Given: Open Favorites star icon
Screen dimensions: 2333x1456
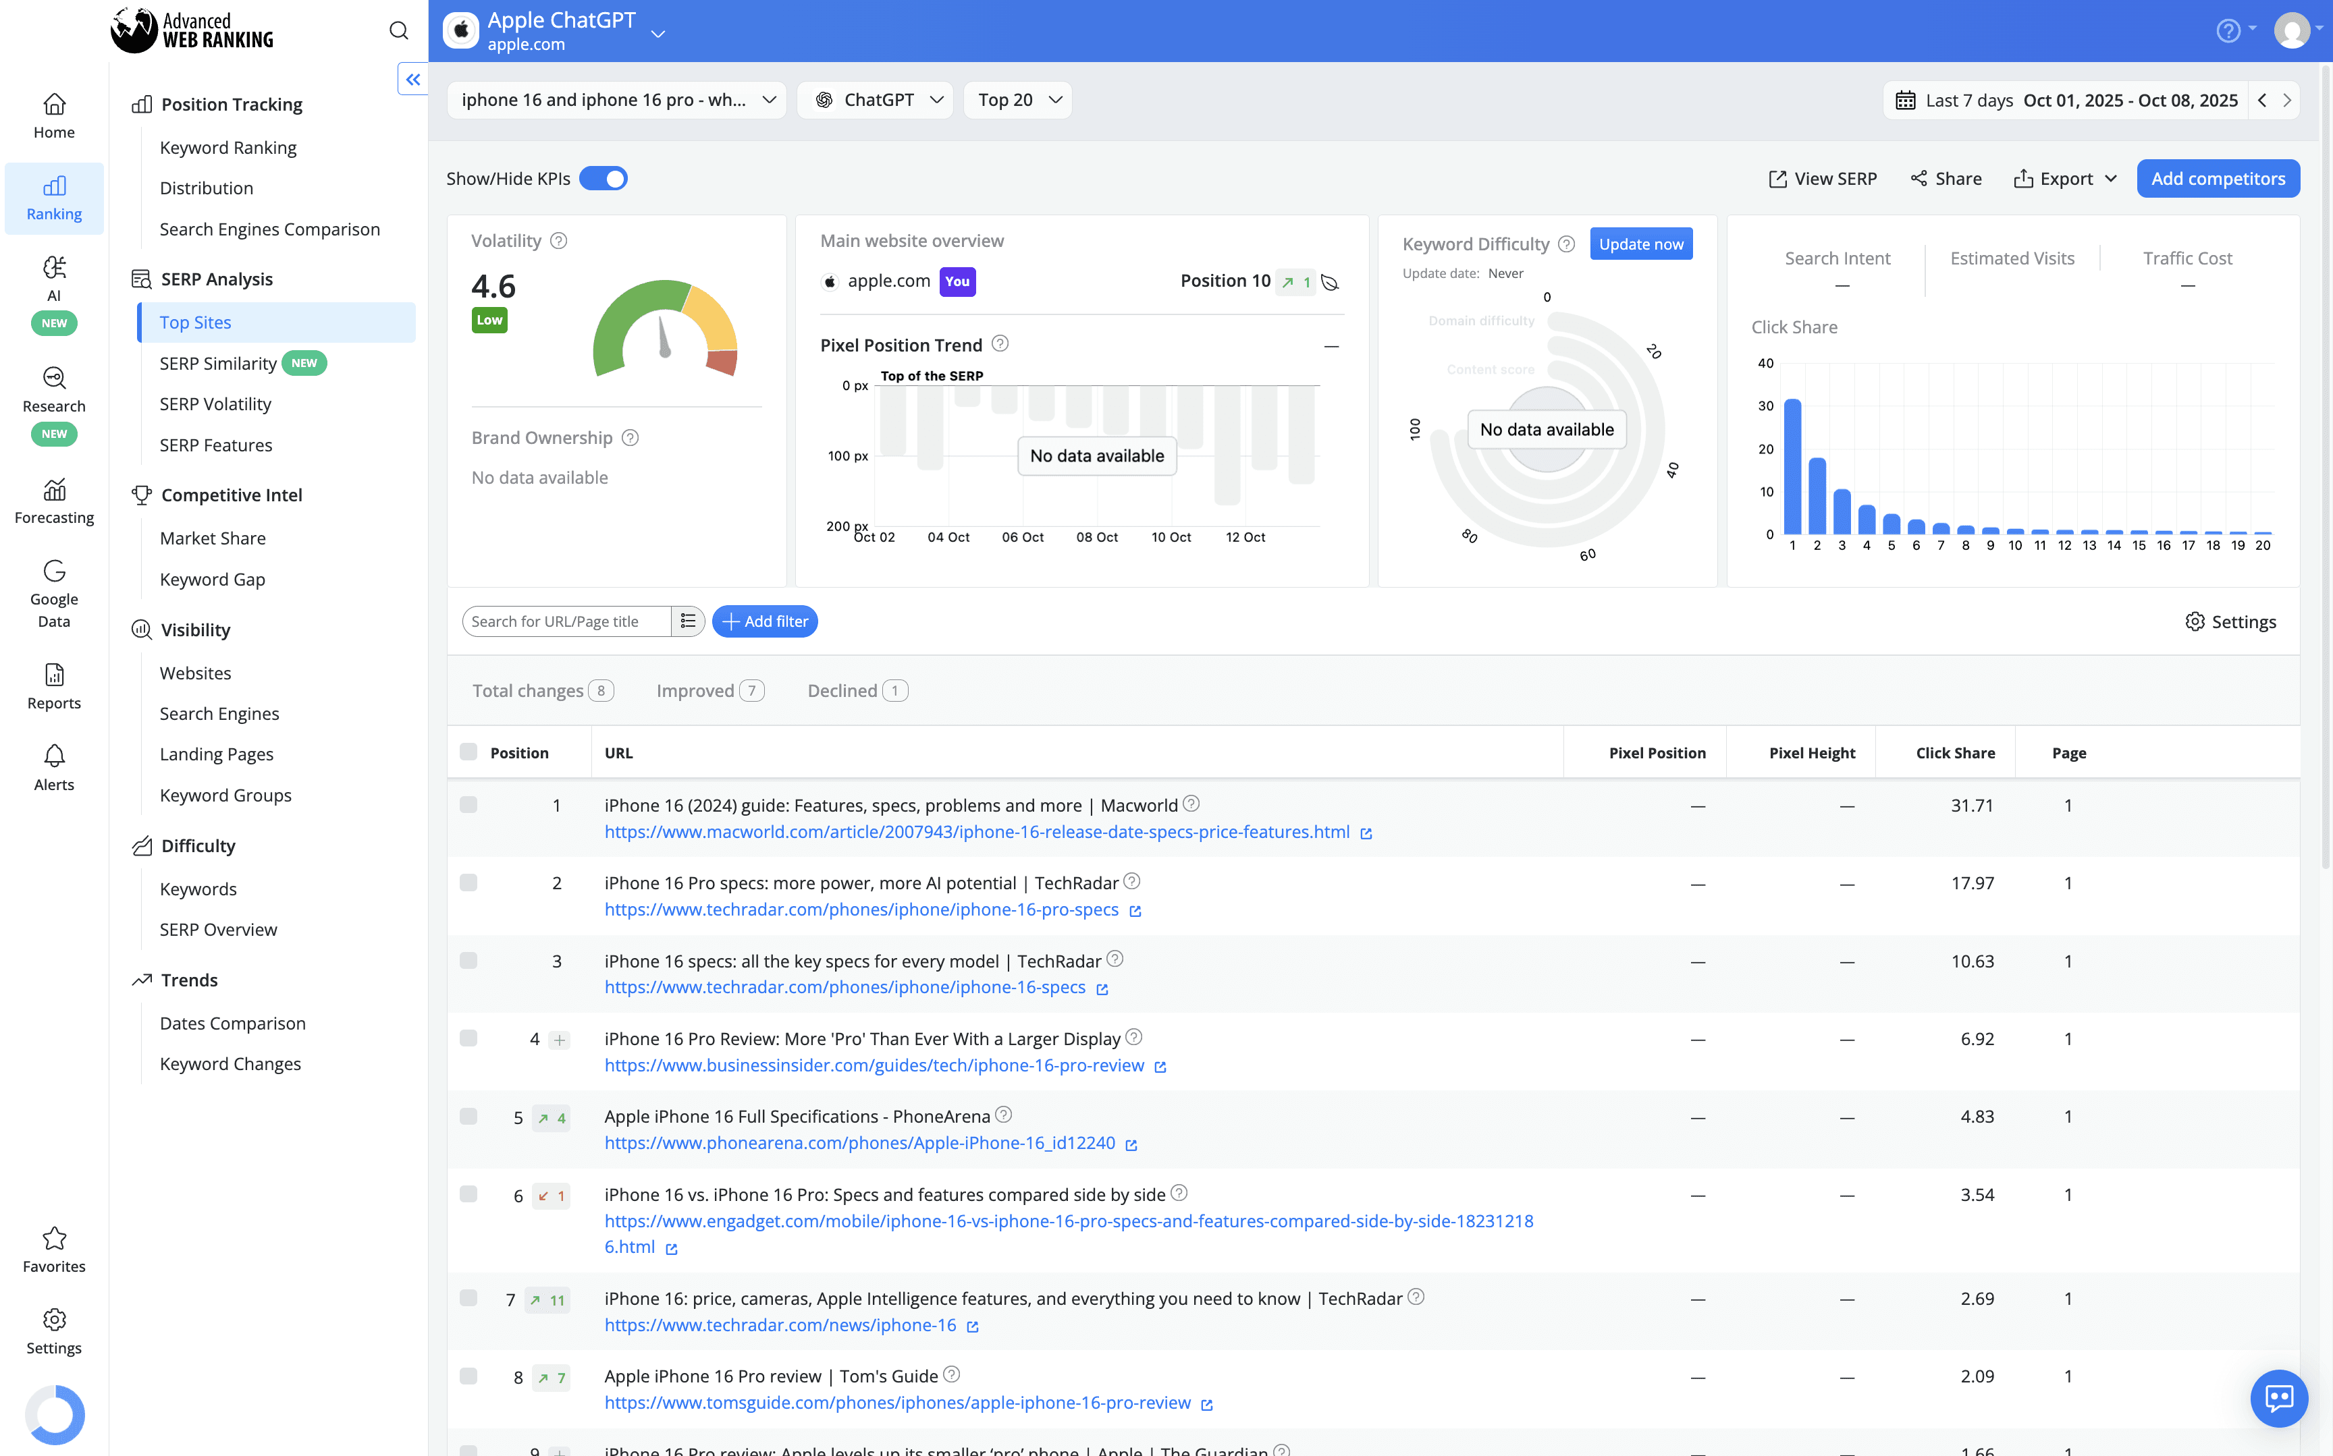Looking at the screenshot, I should click(x=54, y=1237).
